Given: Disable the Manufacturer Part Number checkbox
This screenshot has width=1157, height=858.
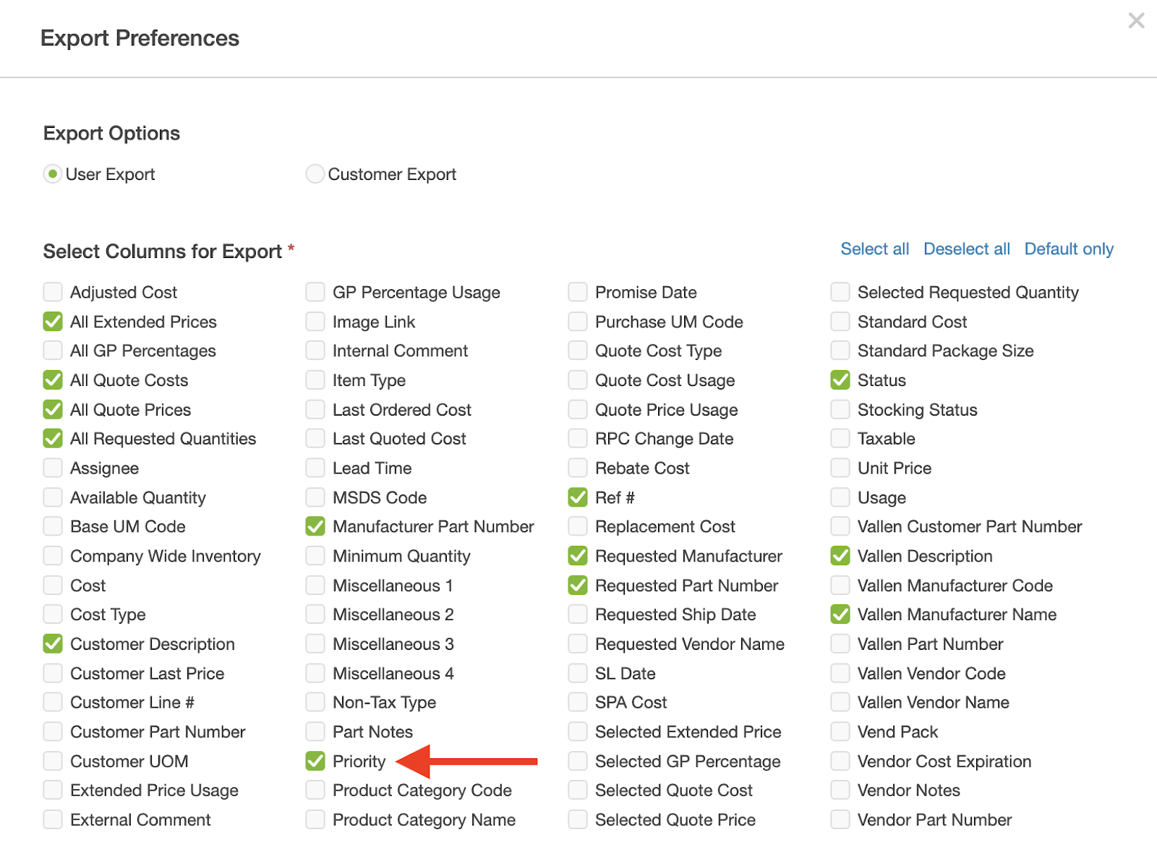Looking at the screenshot, I should [x=315, y=526].
